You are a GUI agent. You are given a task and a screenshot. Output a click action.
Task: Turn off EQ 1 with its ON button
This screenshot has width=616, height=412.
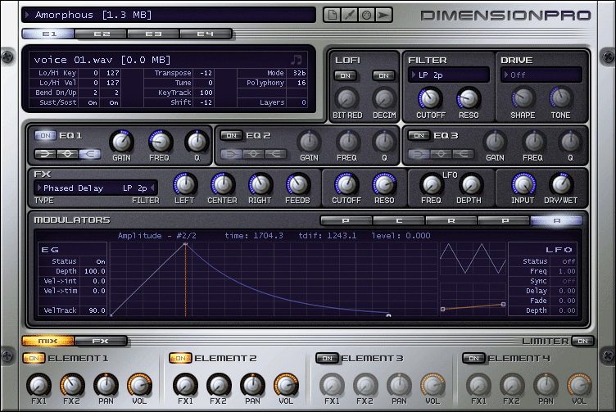(45, 135)
